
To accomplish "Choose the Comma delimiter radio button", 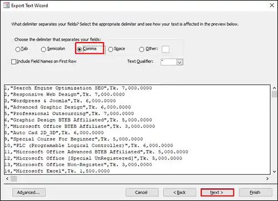I will click(80, 49).
